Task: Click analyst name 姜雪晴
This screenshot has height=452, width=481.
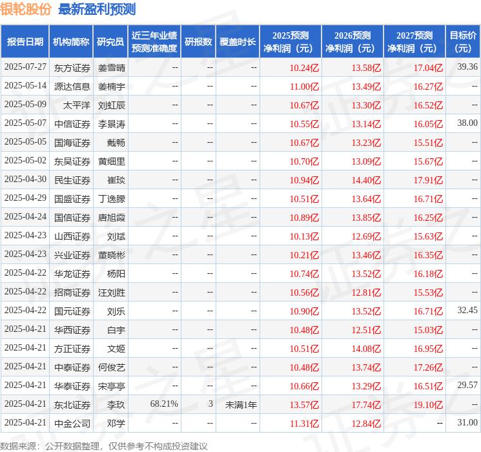Action: pyautogui.click(x=112, y=68)
